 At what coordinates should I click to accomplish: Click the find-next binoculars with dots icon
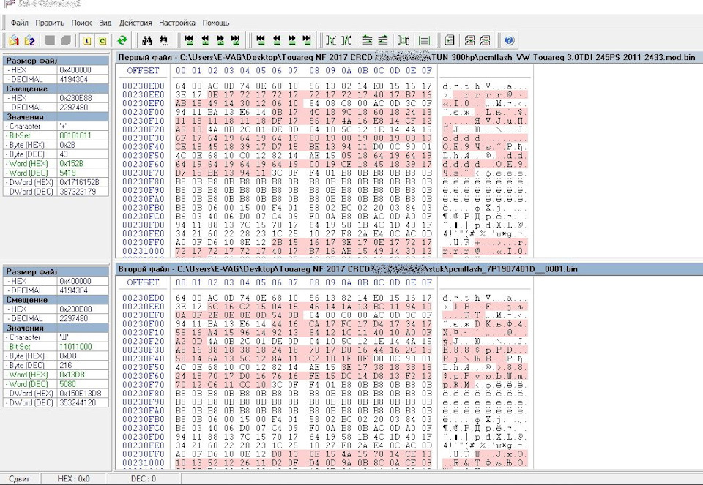(163, 40)
